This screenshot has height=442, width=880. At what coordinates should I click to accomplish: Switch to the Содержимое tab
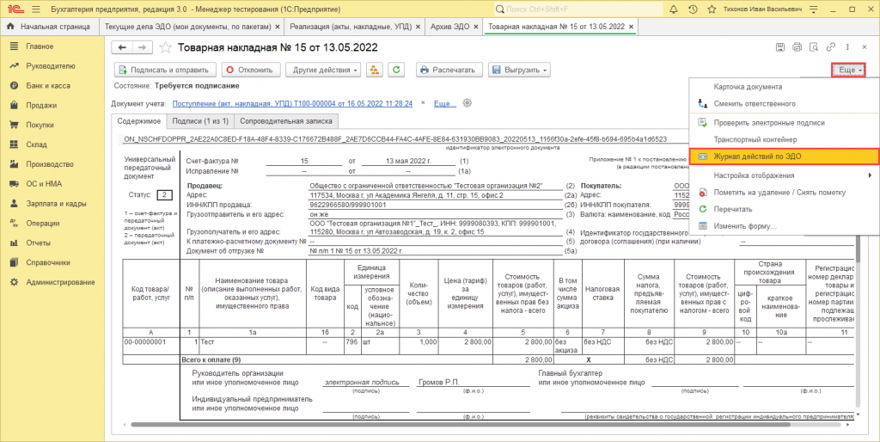tap(138, 120)
